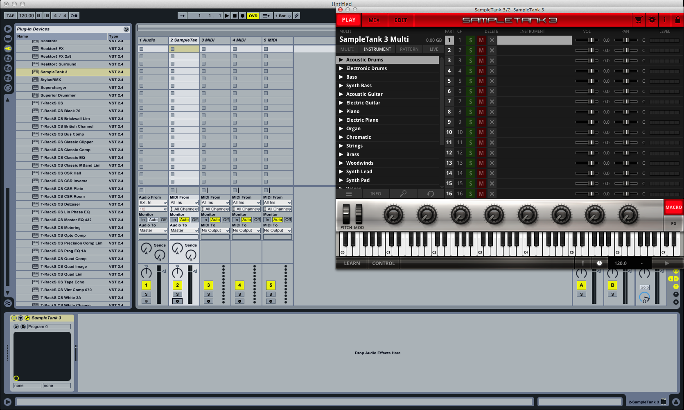Screen dimensions: 684x410
Task: Solo part 5 in SampleTank
Action: (x=471, y=81)
